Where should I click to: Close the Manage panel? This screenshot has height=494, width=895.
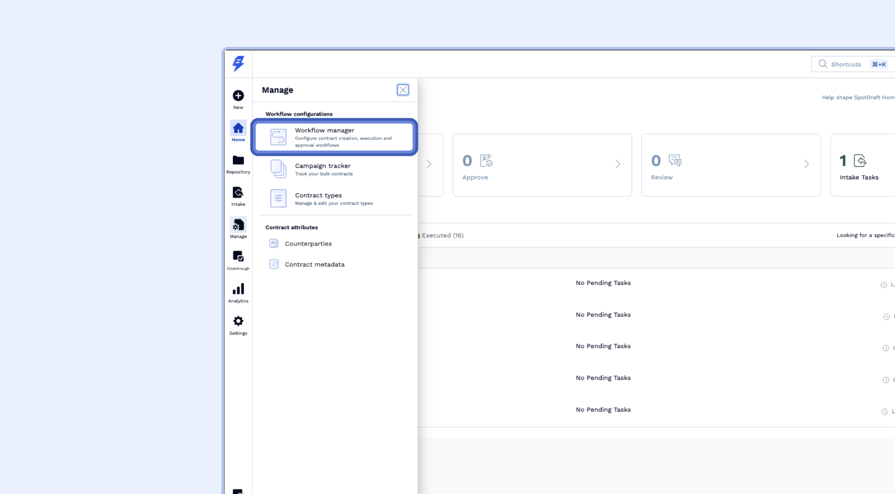(402, 90)
